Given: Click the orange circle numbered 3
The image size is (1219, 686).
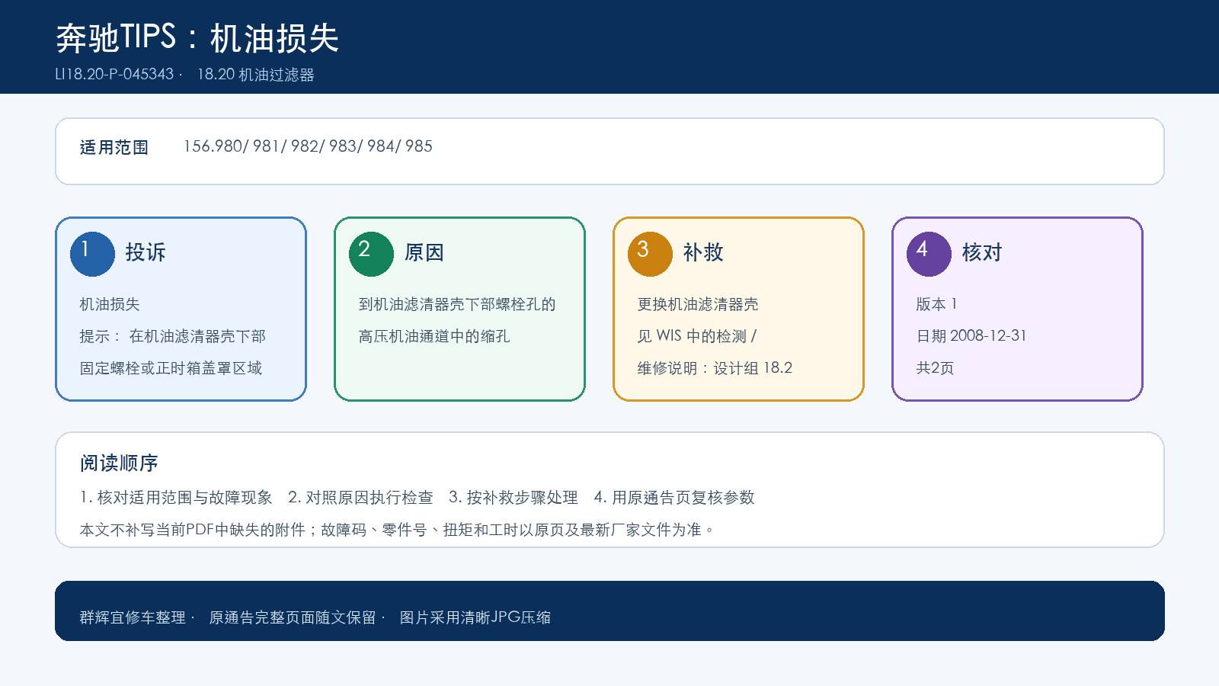Looking at the screenshot, I should [650, 254].
